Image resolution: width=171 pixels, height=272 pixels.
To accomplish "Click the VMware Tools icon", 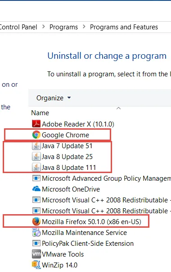I will pyautogui.click(x=36, y=254).
